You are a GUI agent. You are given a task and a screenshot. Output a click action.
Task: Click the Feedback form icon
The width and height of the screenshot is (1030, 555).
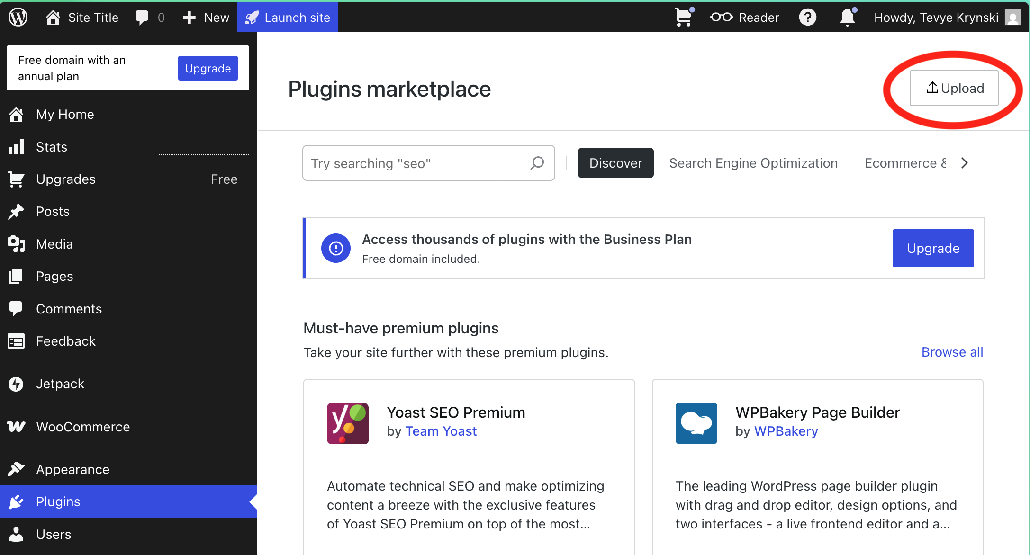tap(16, 341)
